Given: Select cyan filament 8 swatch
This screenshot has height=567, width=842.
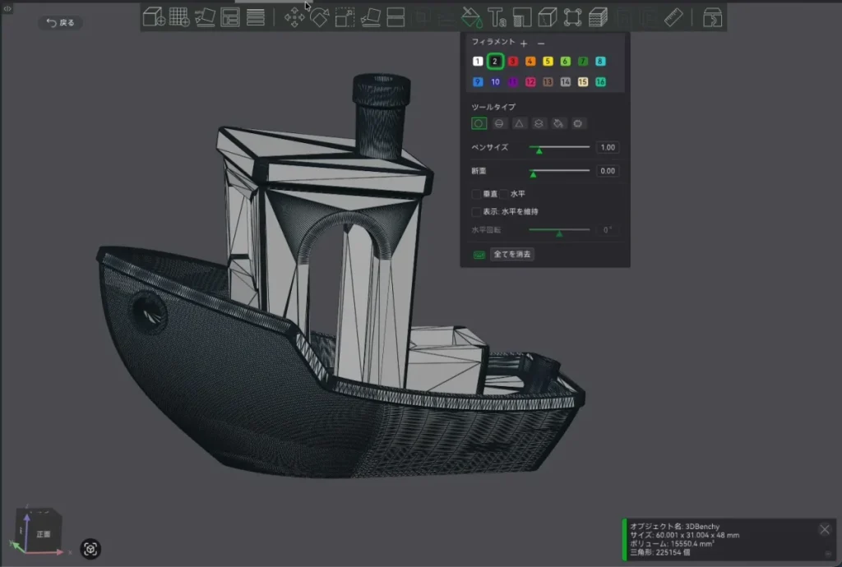Looking at the screenshot, I should click(600, 61).
